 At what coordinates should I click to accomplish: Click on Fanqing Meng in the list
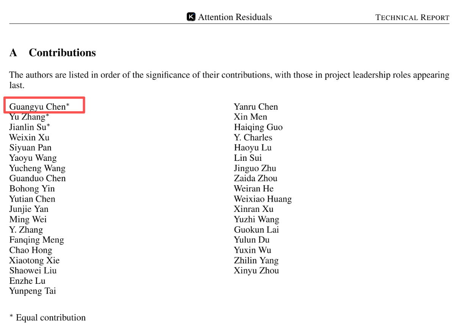(x=37, y=240)
